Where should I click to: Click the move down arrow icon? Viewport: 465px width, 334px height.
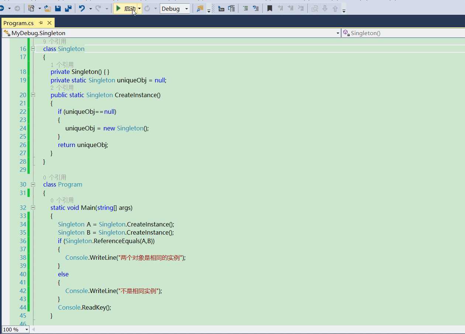(x=325, y=8)
